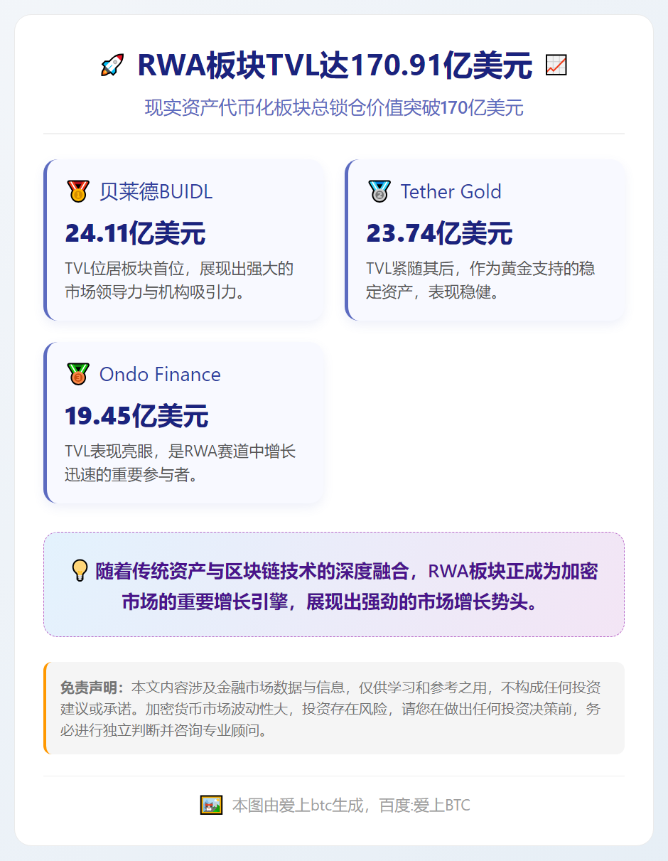The width and height of the screenshot is (668, 861).
Task: Click the bronze medal icon beside Ondo Finance
Action: coord(78,374)
